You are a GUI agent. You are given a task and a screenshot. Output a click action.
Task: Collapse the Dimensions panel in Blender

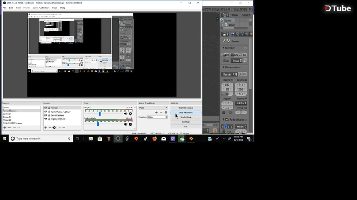pos(223,67)
